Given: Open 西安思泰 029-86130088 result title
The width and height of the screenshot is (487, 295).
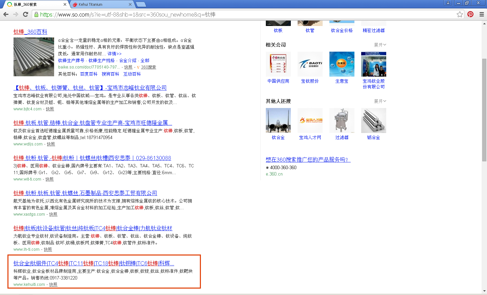Looking at the screenshot, I should (92, 158).
